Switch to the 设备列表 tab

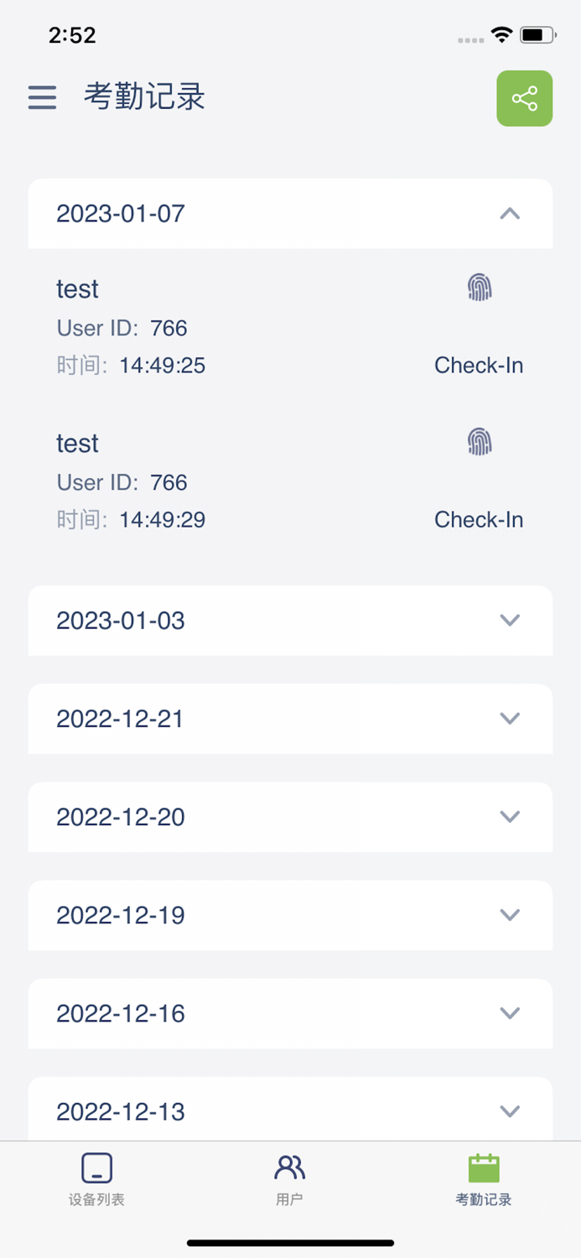pyautogui.click(x=95, y=1178)
